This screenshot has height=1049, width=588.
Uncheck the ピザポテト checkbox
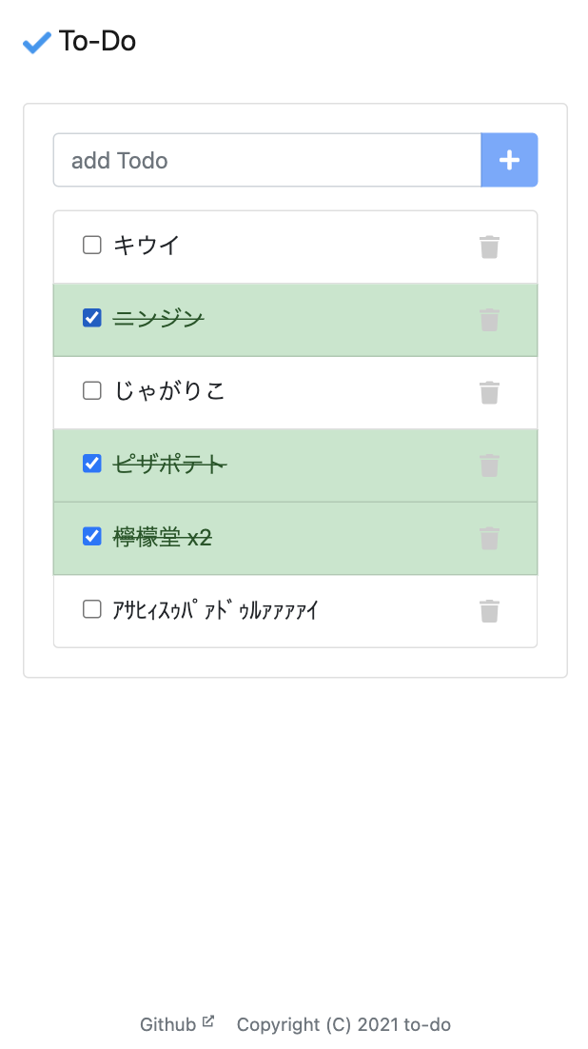[x=91, y=464]
